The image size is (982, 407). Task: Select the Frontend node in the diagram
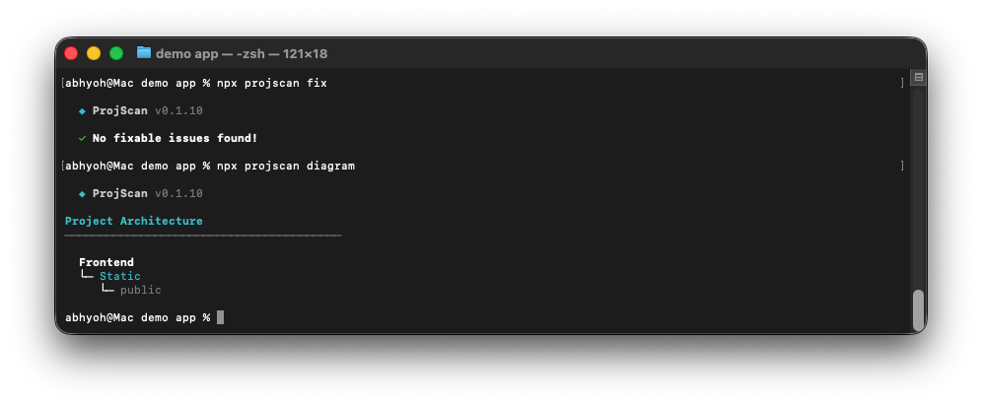(x=106, y=262)
